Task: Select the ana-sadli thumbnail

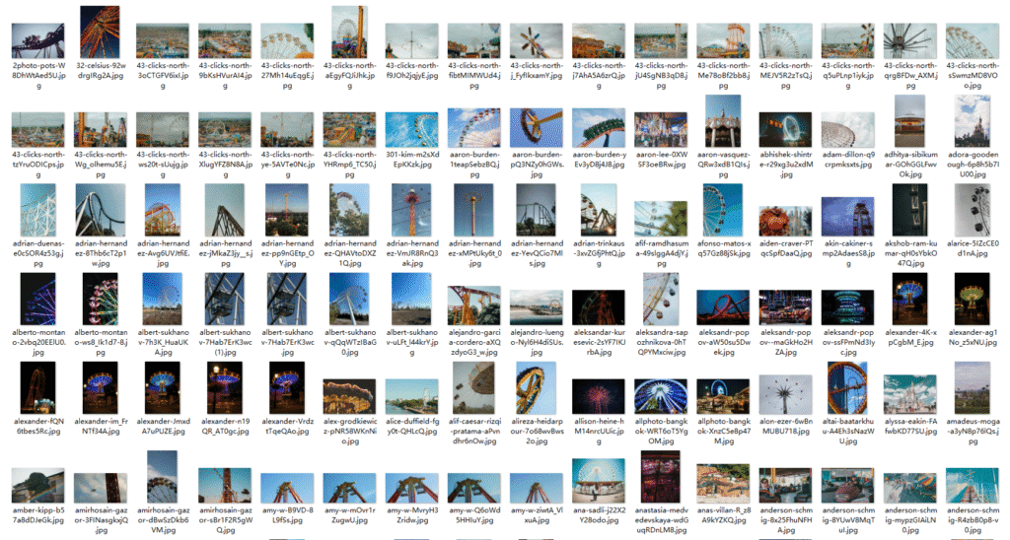Action: tap(599, 481)
